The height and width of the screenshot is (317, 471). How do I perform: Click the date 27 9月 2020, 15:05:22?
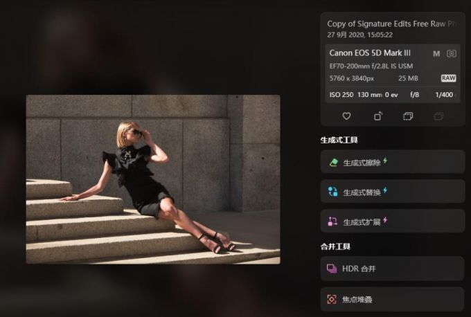360,35
